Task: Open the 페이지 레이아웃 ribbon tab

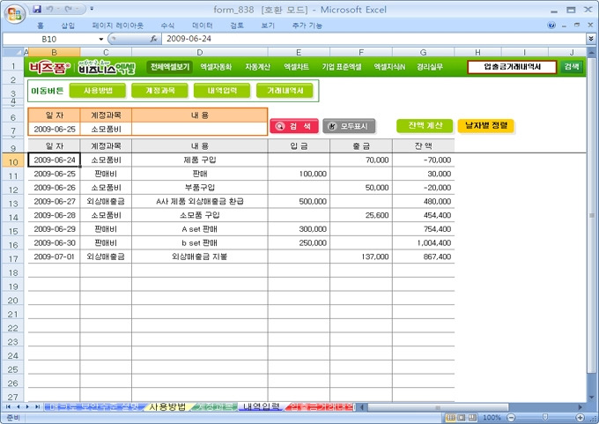Action: pyautogui.click(x=118, y=26)
